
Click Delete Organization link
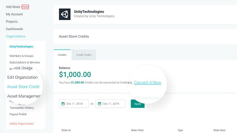21,124
